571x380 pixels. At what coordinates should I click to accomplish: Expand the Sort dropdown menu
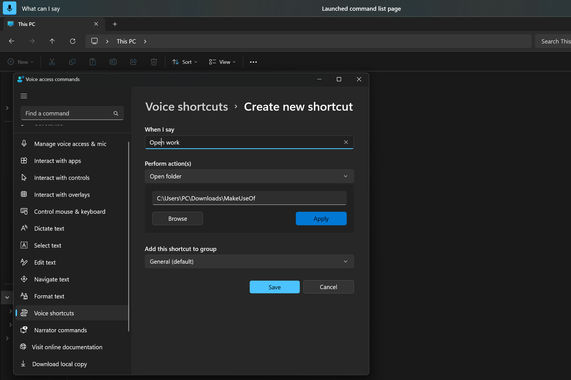pos(185,62)
